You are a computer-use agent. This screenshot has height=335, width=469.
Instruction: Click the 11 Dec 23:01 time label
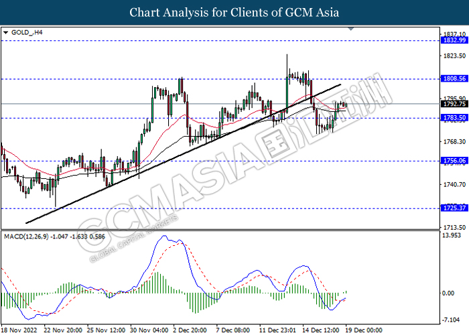click(279, 330)
